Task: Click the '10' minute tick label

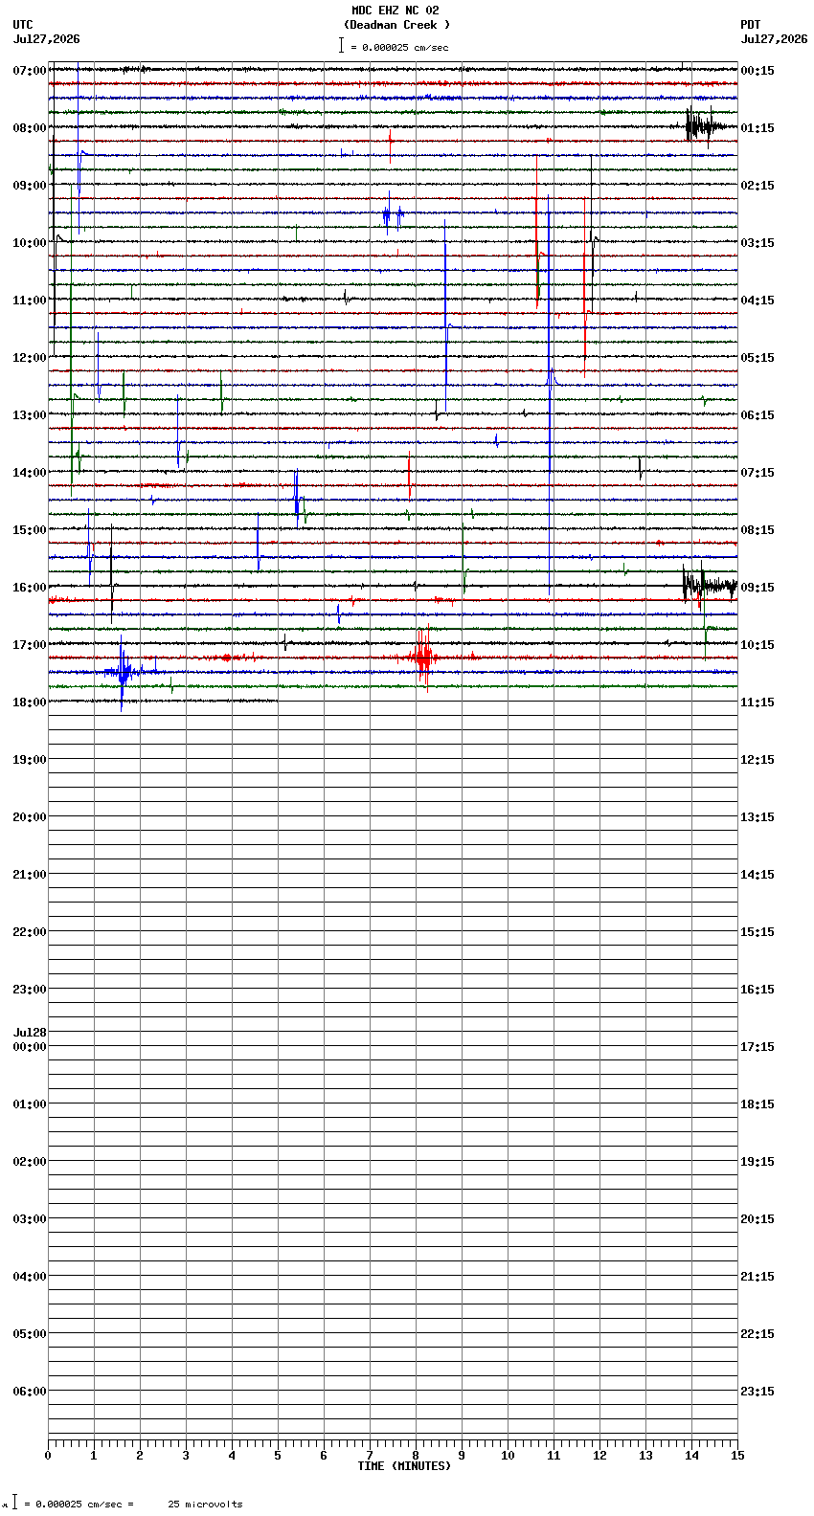Action: (508, 1456)
